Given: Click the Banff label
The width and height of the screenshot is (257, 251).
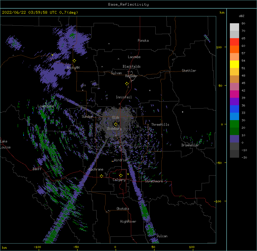Looking at the screenshot, I should click(x=37, y=169).
